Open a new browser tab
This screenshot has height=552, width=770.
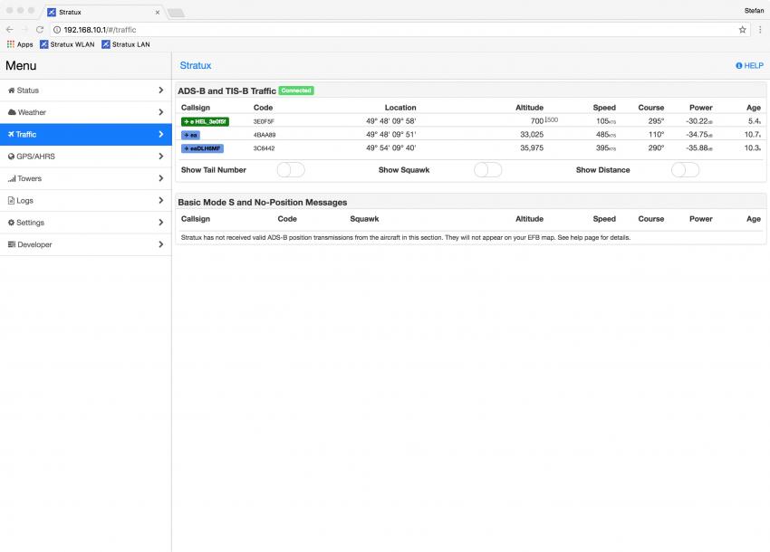tap(176, 13)
